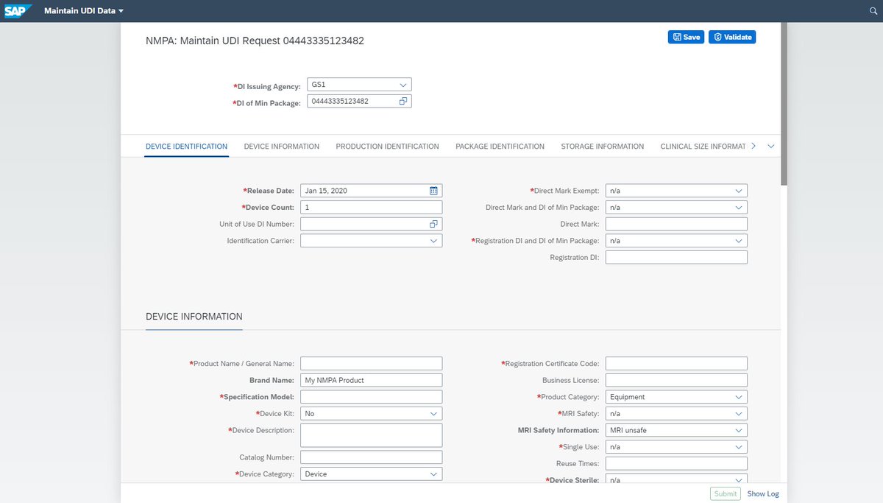This screenshot has width=883, height=503.
Task: Open the tab overflow chevron menu
Action: pyautogui.click(x=770, y=147)
